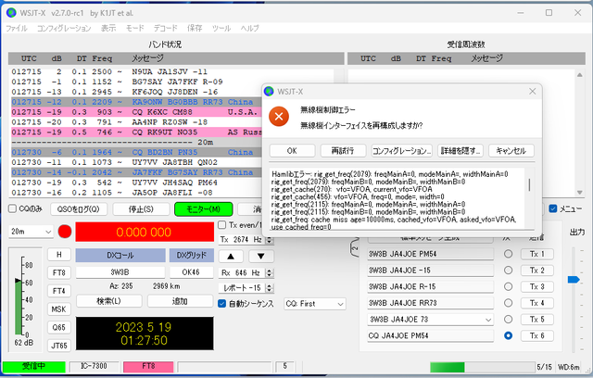Click QSOをログ(Q) button
Image resolution: width=593 pixels, height=378 pixels.
pyautogui.click(x=78, y=209)
